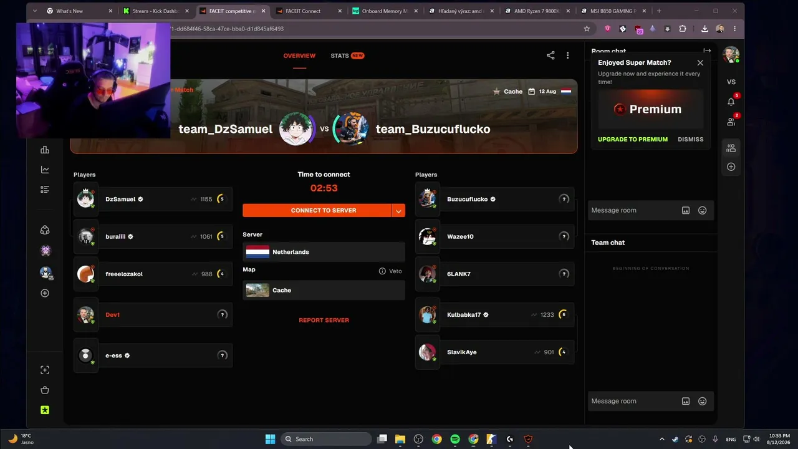Click the Connect to Server button
This screenshot has height=449, width=798.
317,211
